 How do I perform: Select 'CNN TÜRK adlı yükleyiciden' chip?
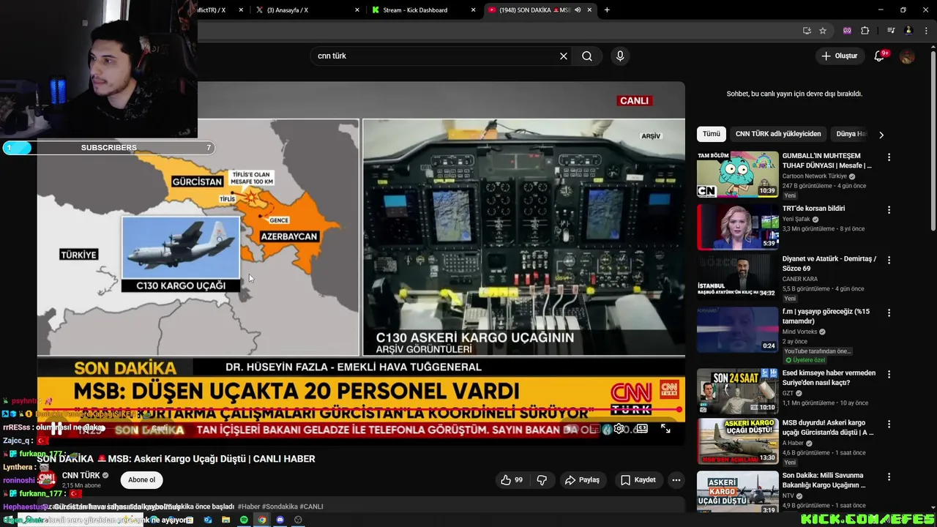click(778, 134)
